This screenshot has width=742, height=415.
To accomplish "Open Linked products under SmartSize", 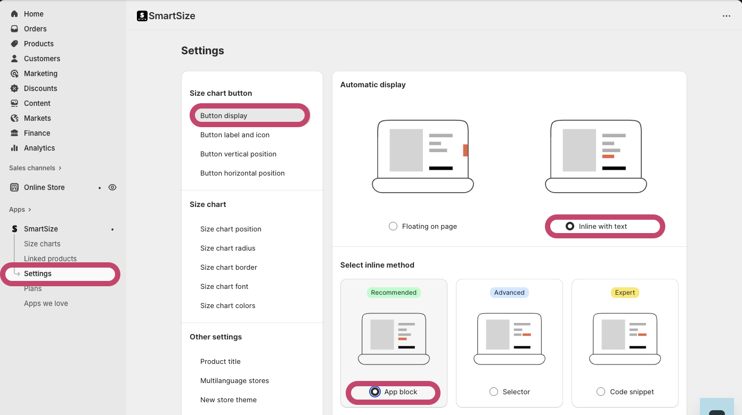I will (50, 259).
